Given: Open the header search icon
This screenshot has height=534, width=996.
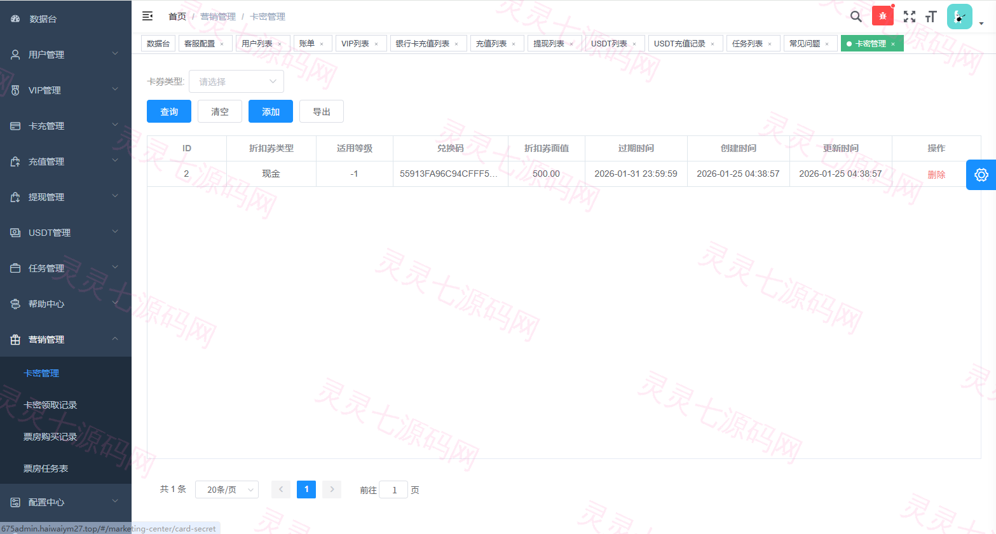Looking at the screenshot, I should (856, 17).
